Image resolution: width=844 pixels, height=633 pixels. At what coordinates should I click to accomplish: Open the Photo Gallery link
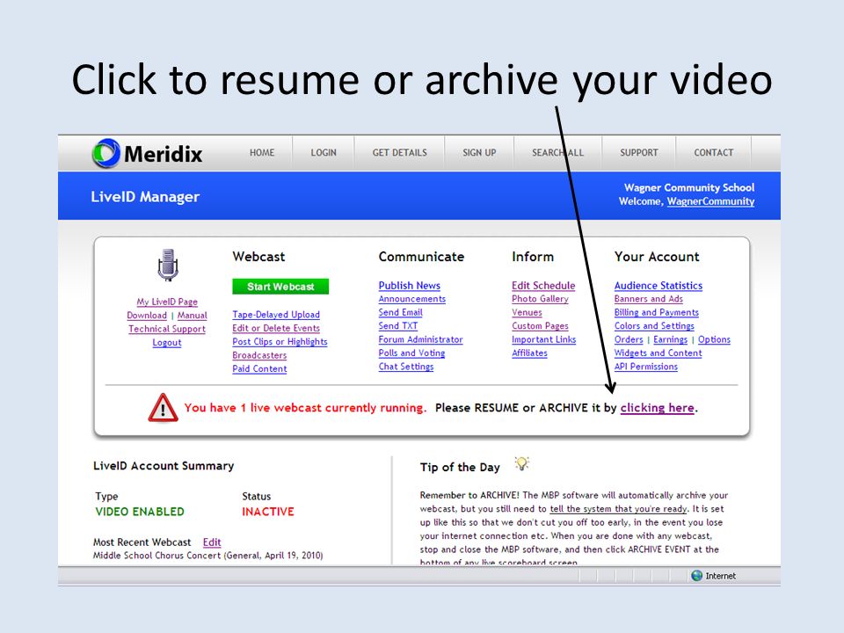540,299
